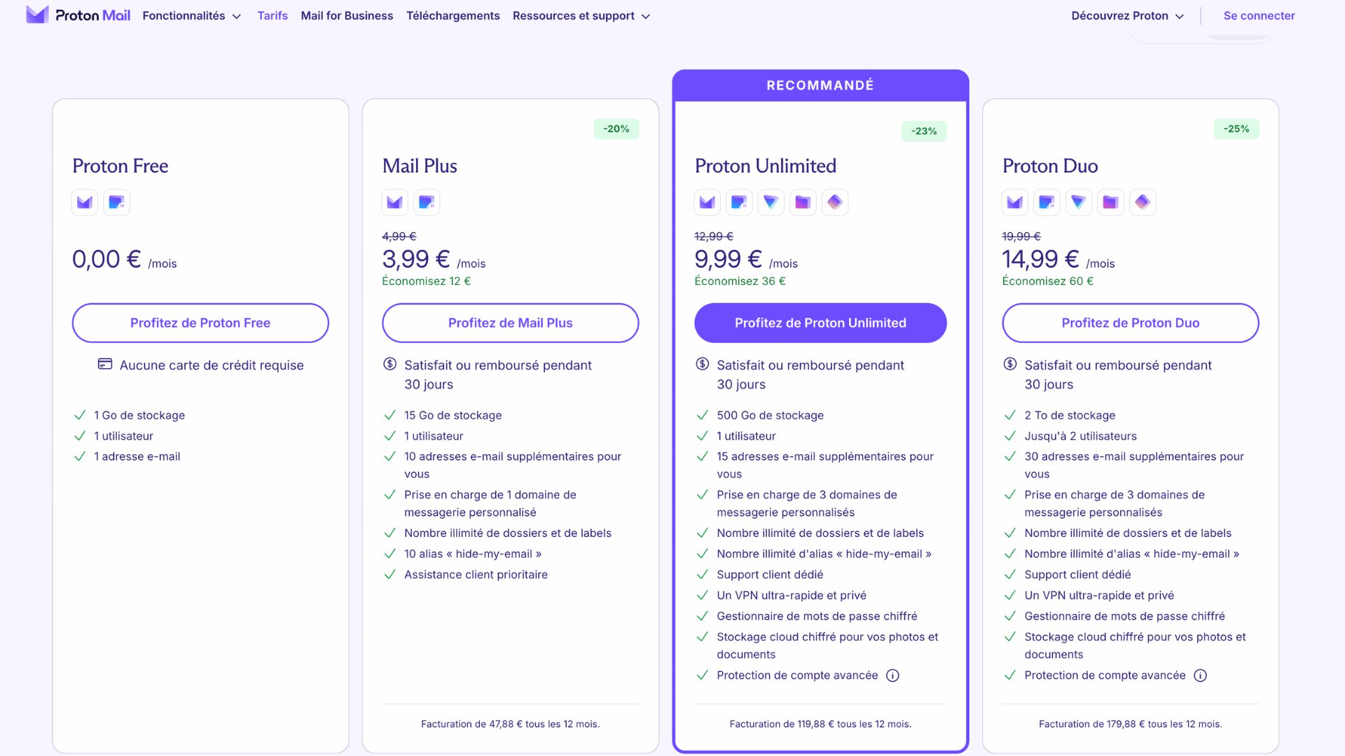
Task: Select the Pass icon on Proton Duo card
Action: tap(1143, 202)
